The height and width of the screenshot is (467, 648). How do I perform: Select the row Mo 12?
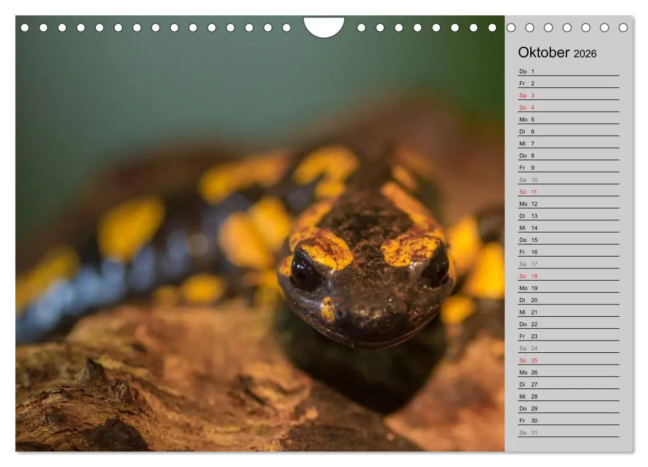pos(568,204)
